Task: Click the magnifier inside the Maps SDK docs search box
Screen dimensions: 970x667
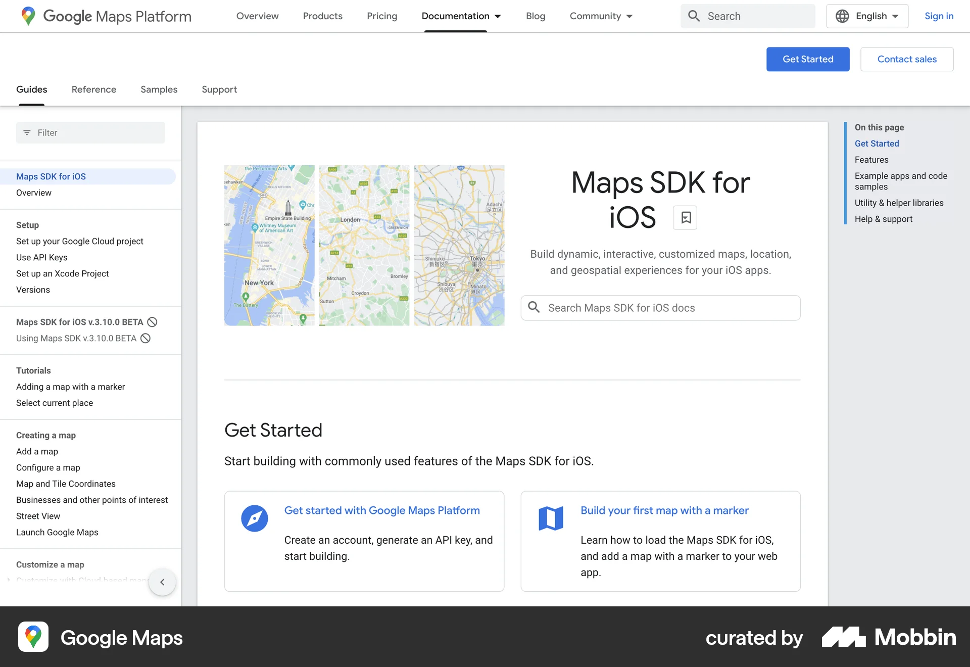Action: coord(534,307)
